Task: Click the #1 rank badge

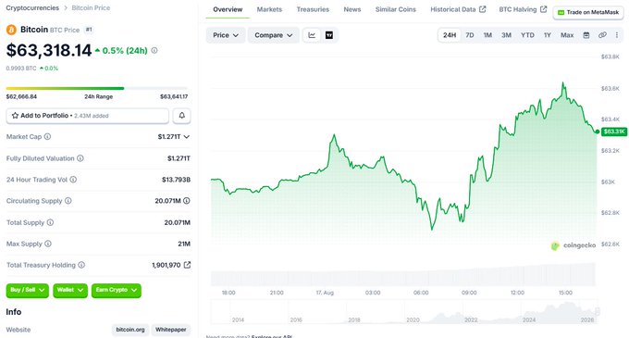Action: (x=89, y=30)
